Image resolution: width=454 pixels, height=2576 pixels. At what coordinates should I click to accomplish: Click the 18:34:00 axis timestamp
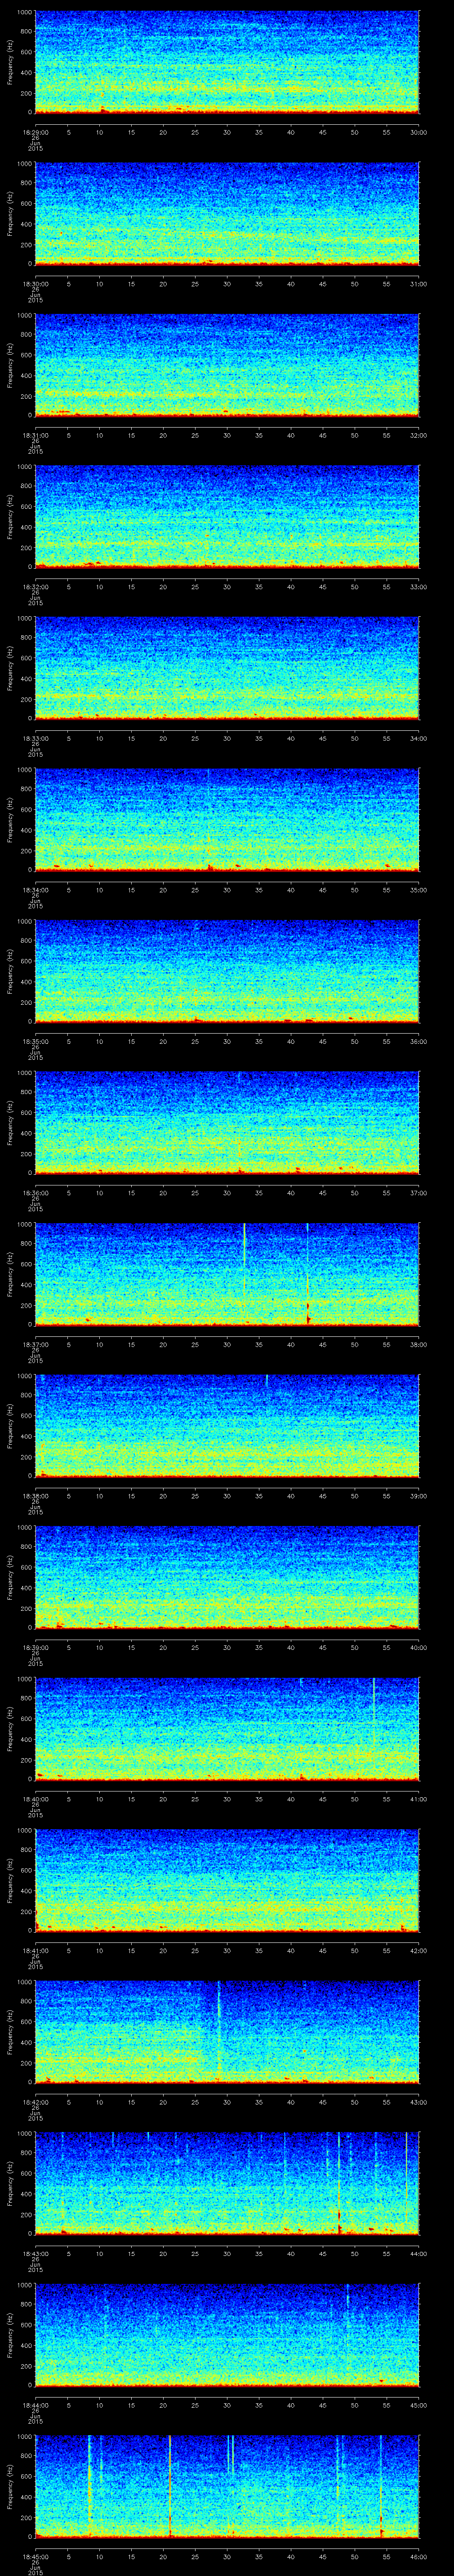point(36,890)
